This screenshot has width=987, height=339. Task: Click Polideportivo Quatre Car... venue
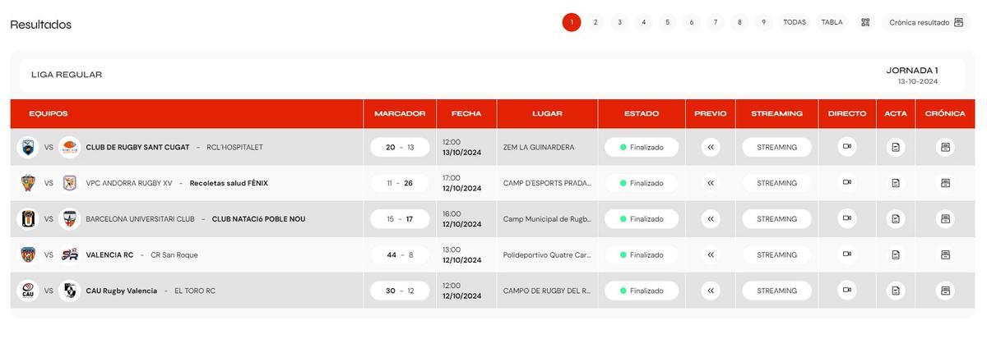coord(547,254)
